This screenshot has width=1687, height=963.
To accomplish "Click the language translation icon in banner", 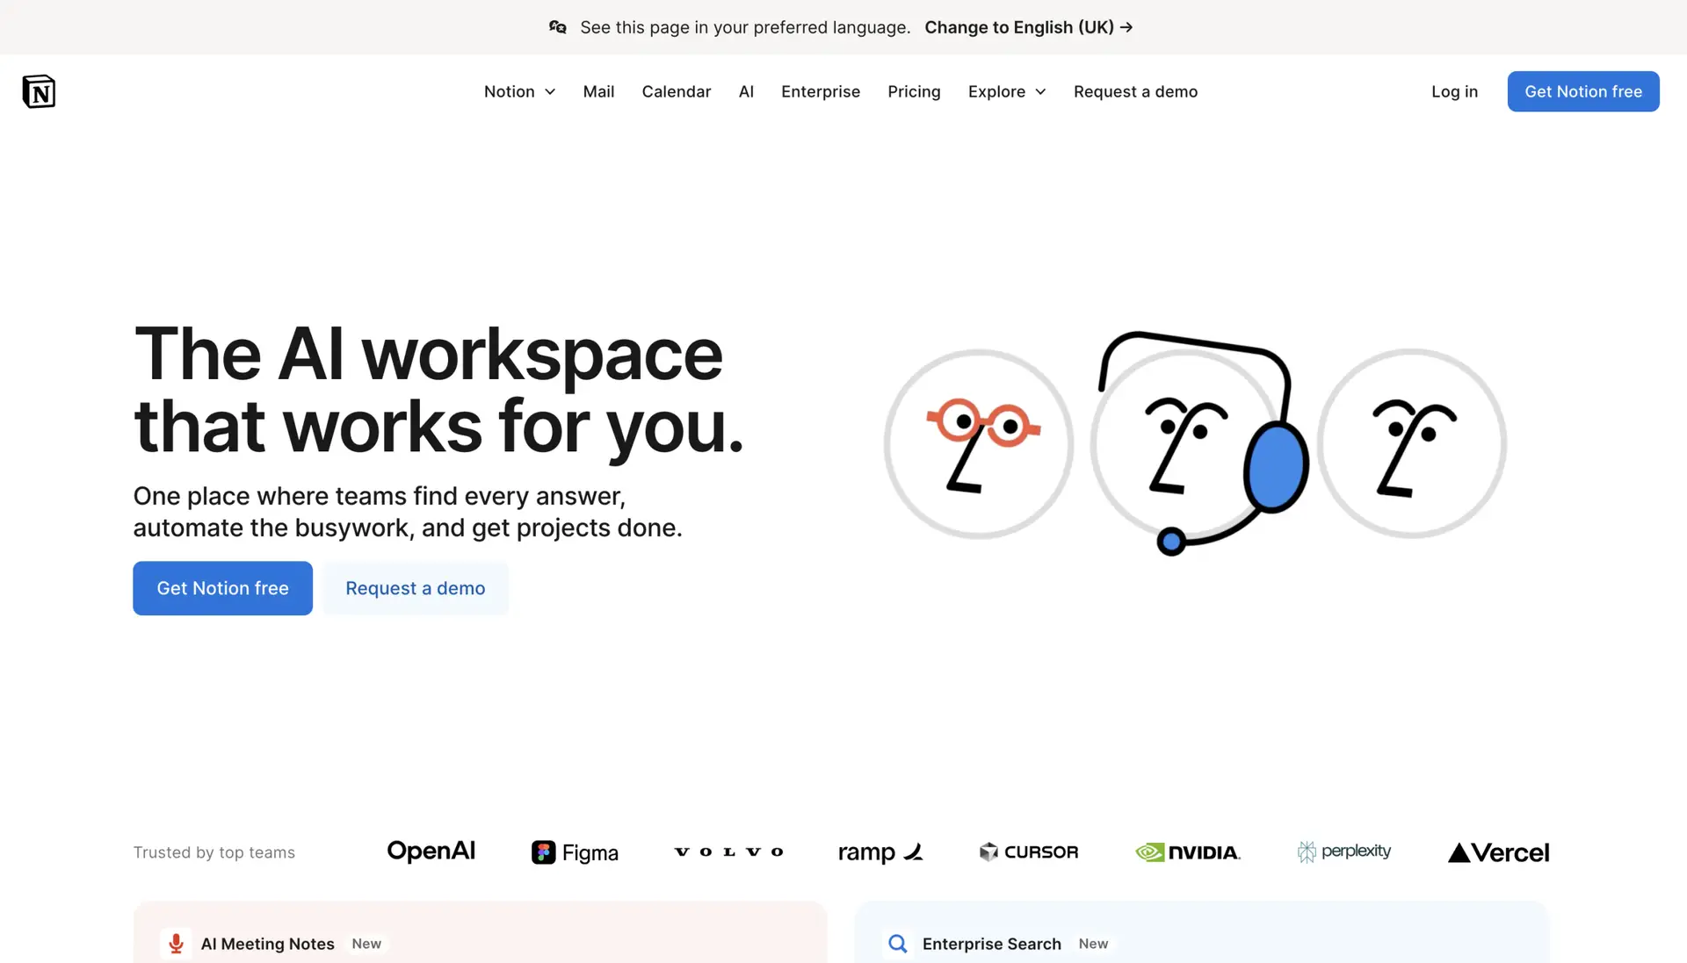I will tap(558, 27).
